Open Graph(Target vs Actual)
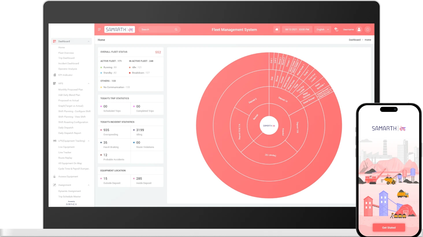 [71, 106]
